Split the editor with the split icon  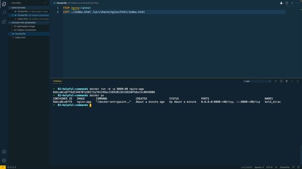click(287, 3)
